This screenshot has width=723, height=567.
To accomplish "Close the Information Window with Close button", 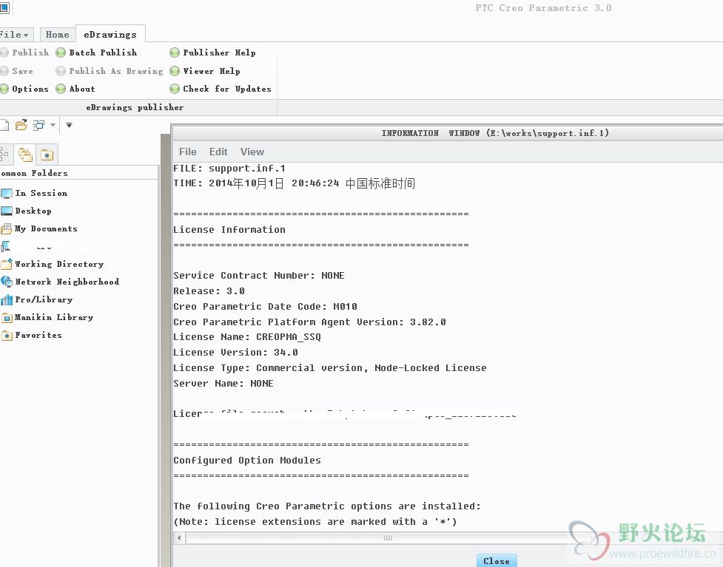I will (497, 560).
